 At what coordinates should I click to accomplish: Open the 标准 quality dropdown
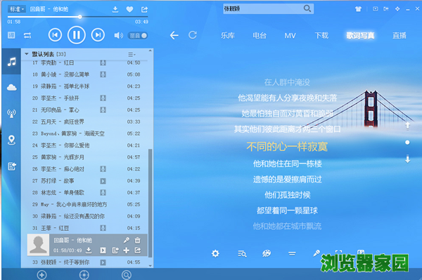point(17,9)
